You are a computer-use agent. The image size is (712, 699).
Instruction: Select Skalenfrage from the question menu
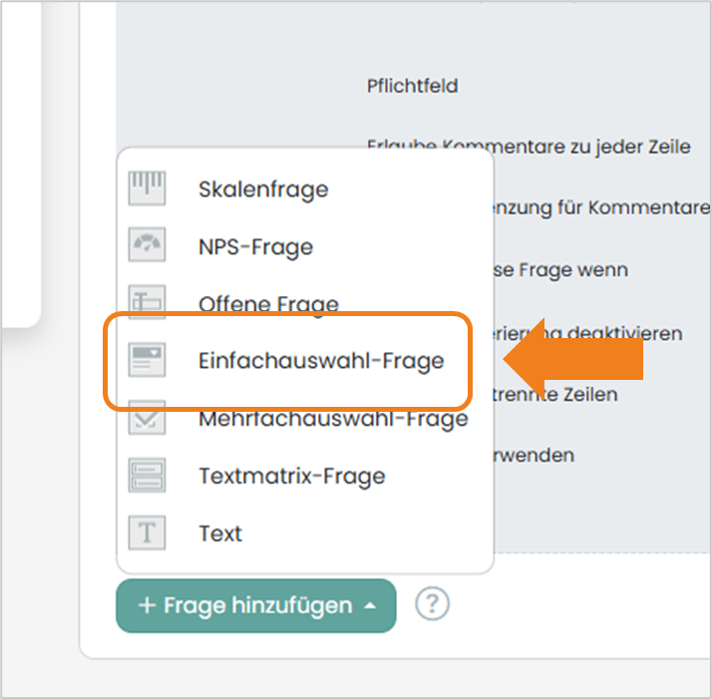263,189
